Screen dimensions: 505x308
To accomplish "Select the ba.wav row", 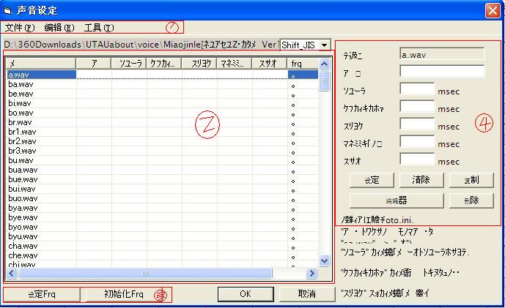I will coord(163,85).
